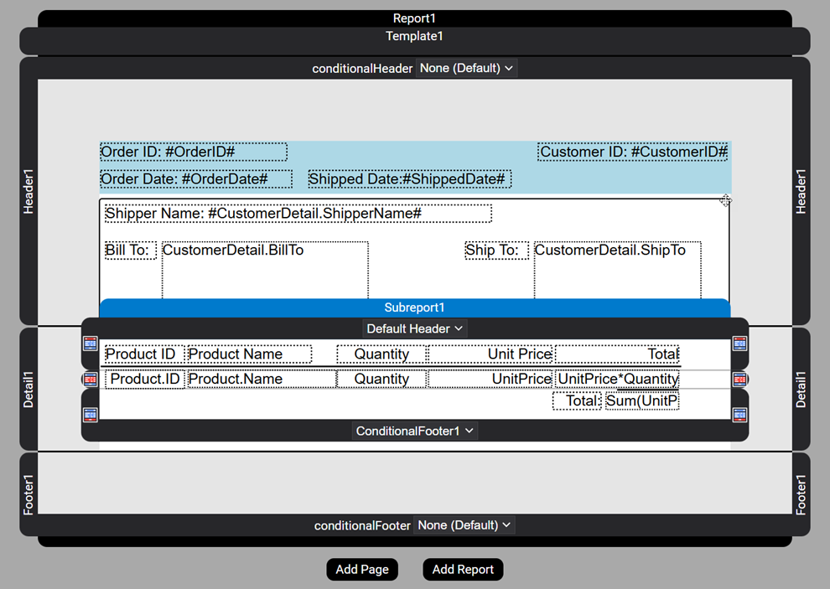Click the Add Page button
The image size is (830, 589).
[362, 570]
